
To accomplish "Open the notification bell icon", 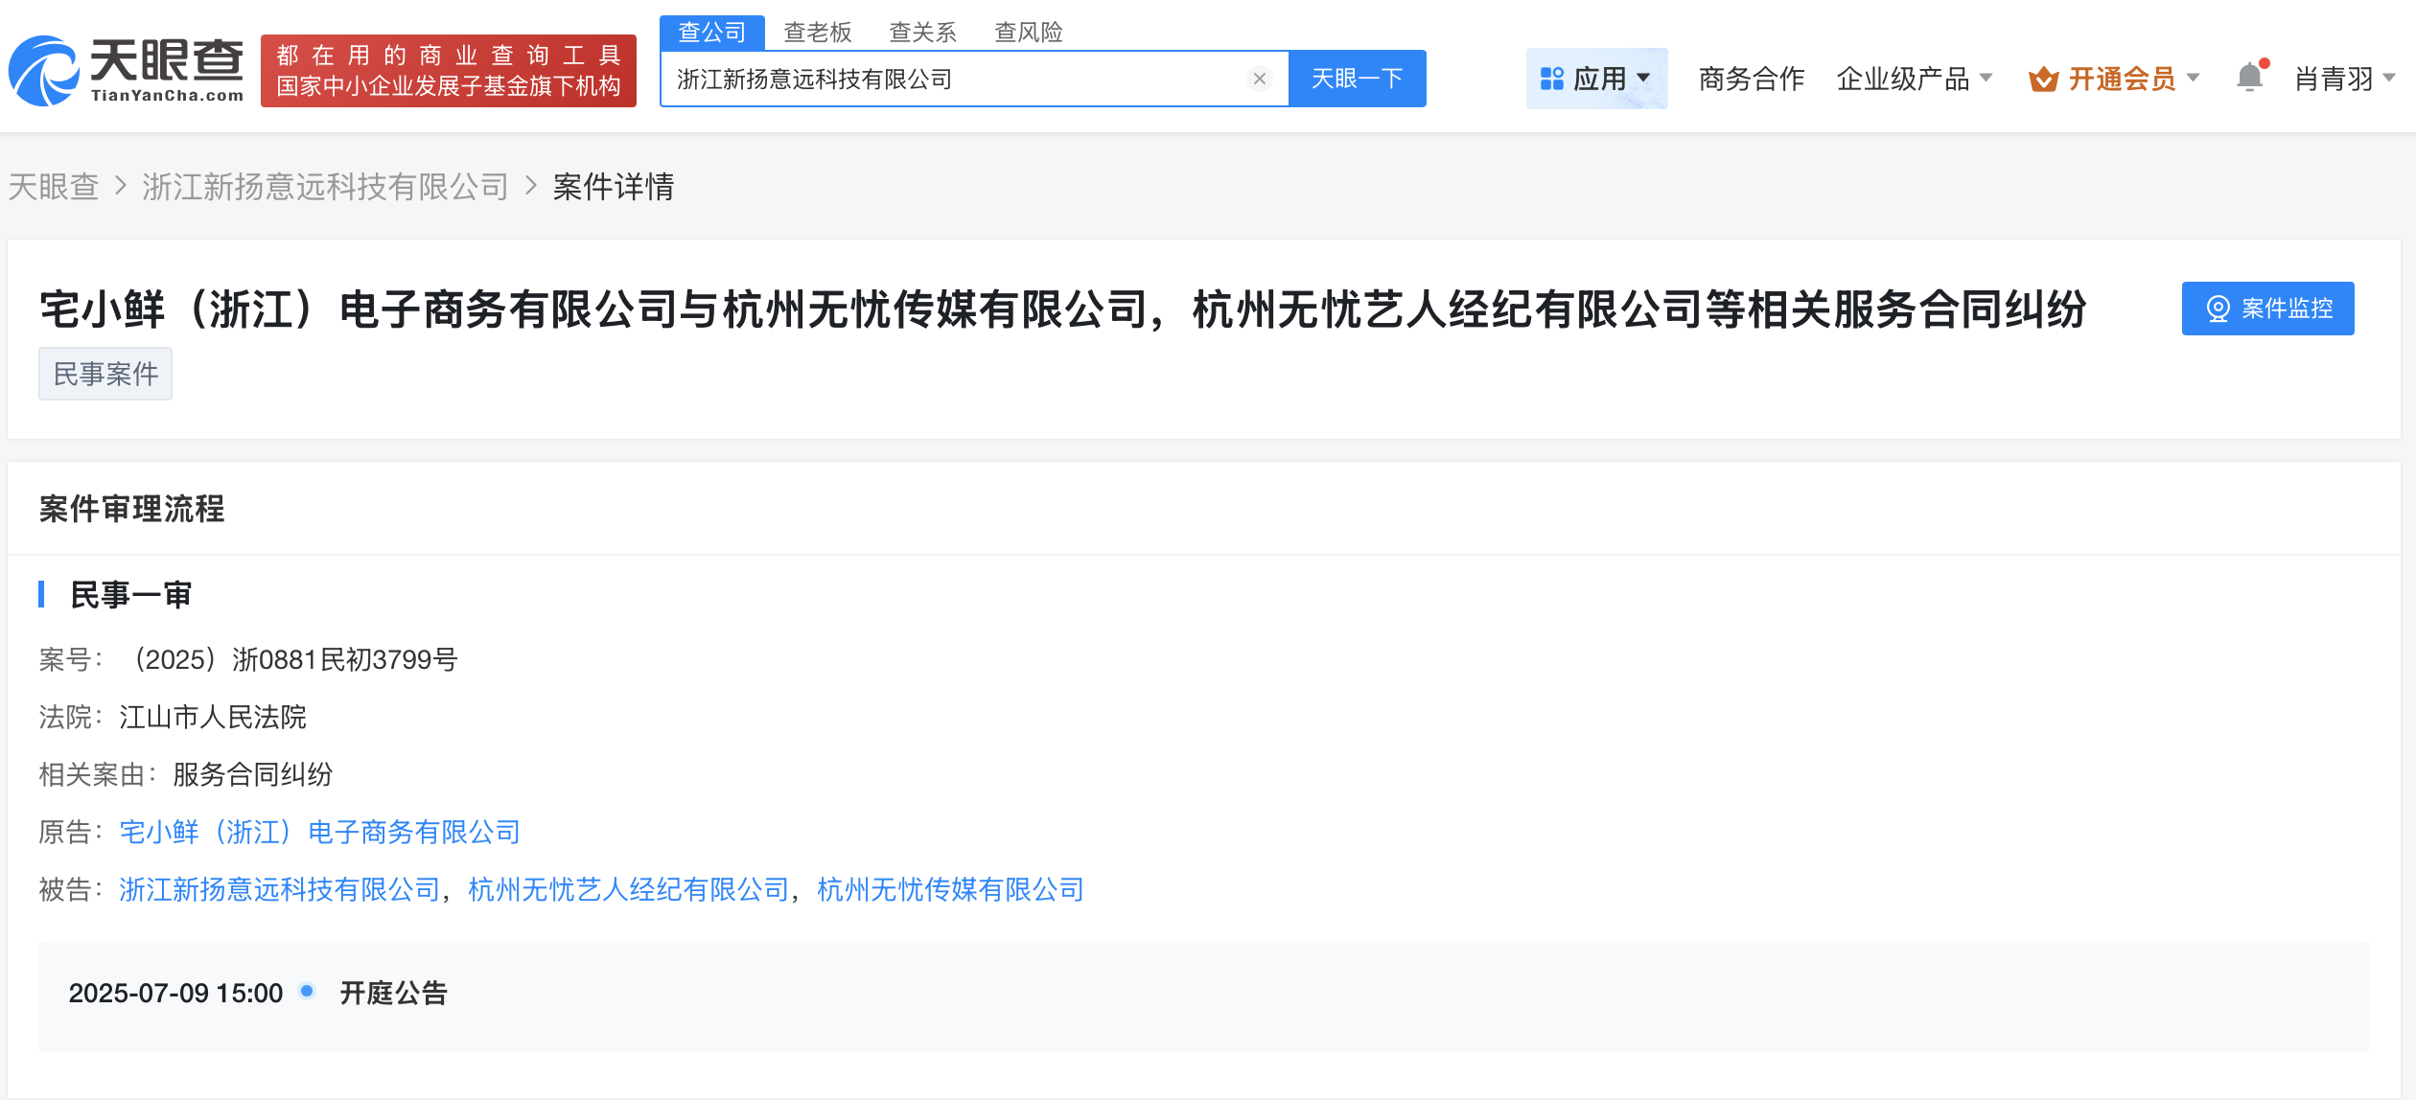I will point(2250,77).
